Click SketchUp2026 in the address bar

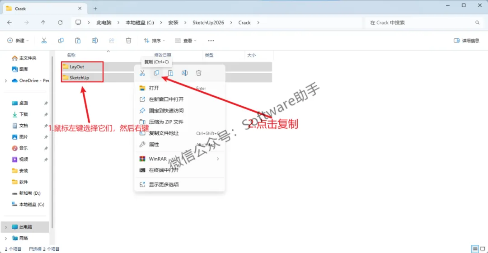coord(208,23)
